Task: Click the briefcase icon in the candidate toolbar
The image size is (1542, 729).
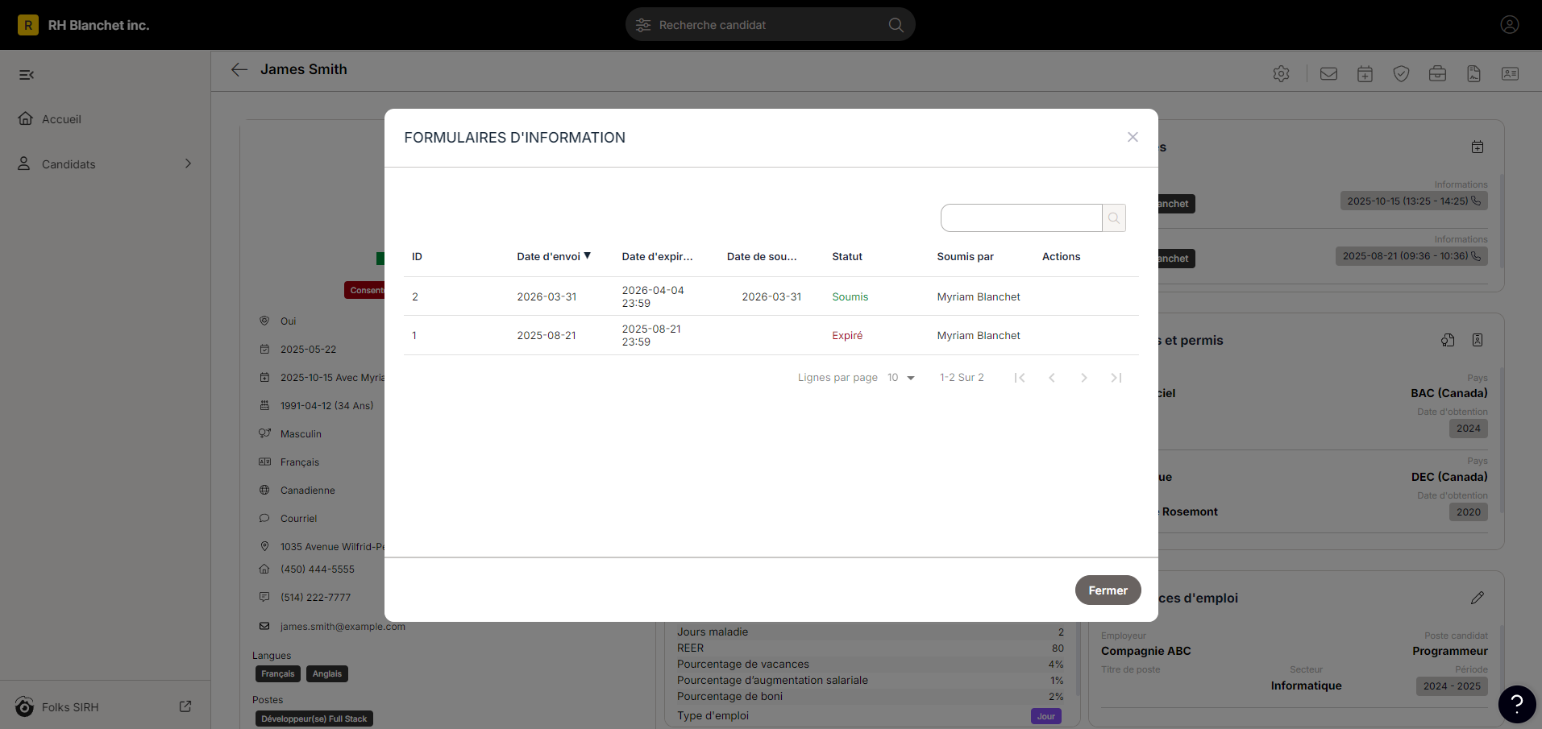Action: [1438, 74]
